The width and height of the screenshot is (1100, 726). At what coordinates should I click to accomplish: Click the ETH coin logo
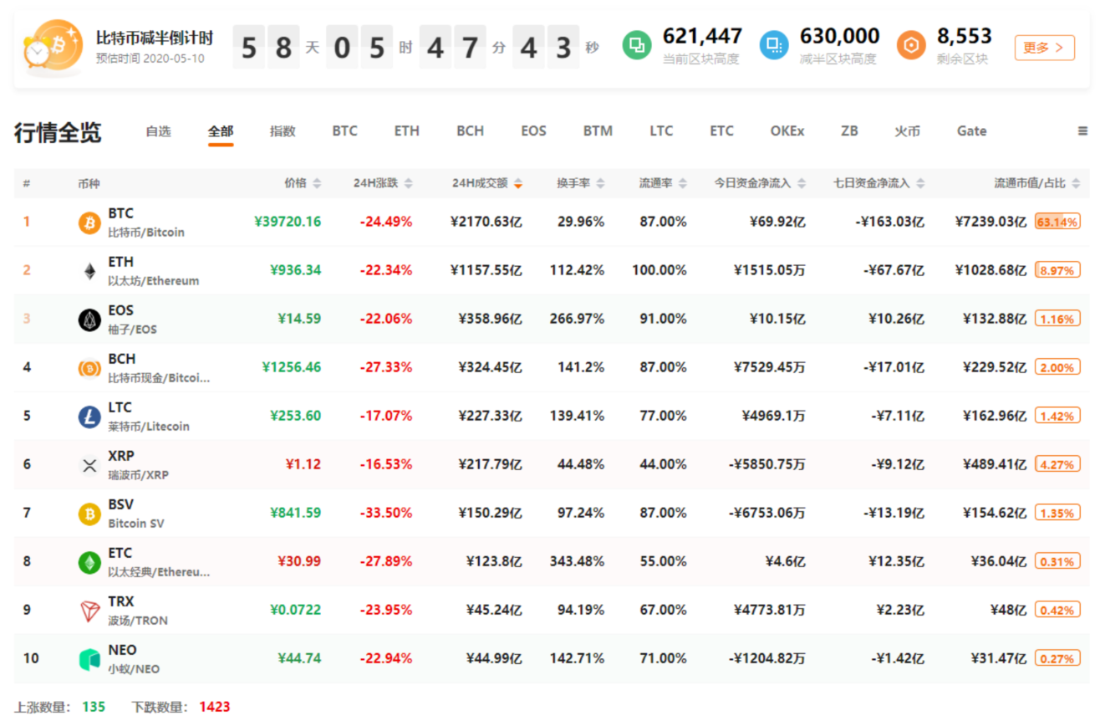pos(89,271)
